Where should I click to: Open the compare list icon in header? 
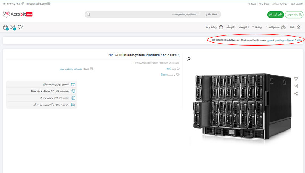[13, 27]
